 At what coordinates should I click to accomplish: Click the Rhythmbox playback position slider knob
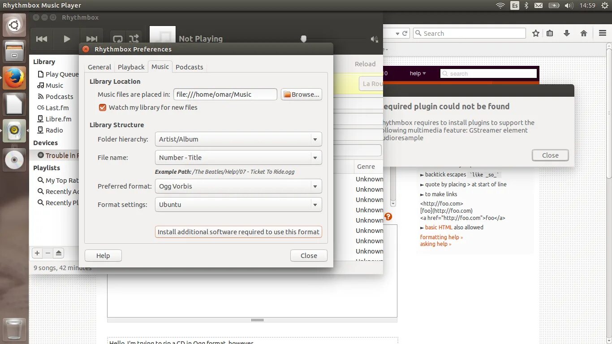[x=303, y=39]
